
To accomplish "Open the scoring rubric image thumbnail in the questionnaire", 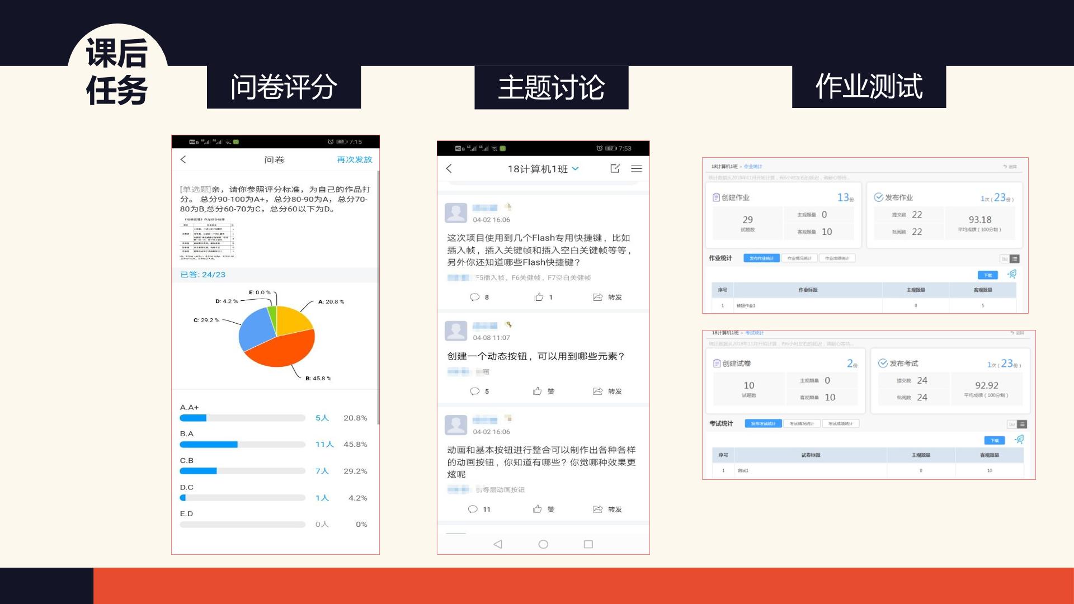I will [207, 239].
